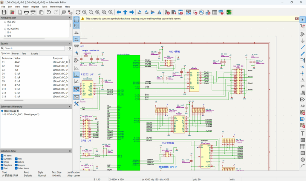Select the Add Junction tool
This screenshot has width=306, height=181.
pyautogui.click(x=302, y=73)
